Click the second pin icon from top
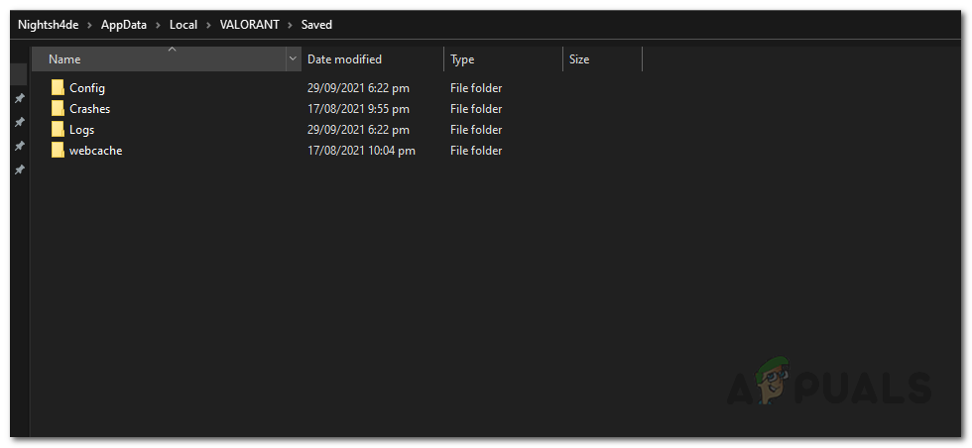The width and height of the screenshot is (972, 448). 19,122
